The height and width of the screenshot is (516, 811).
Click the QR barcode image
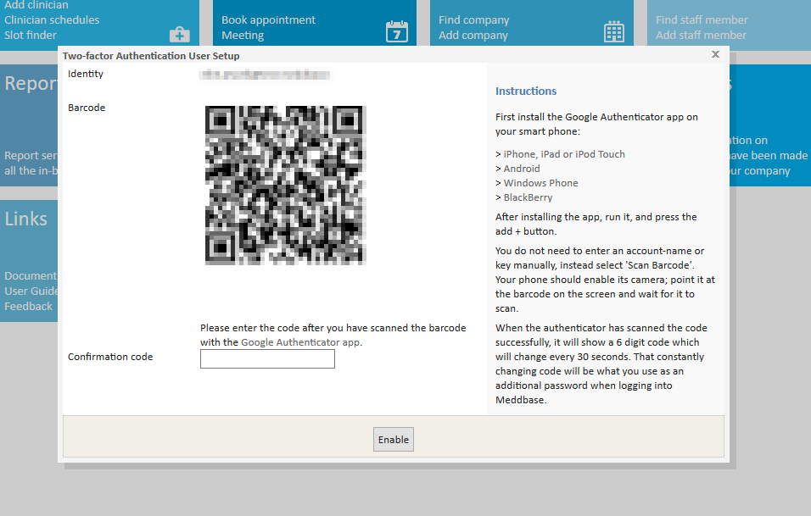pyautogui.click(x=286, y=186)
